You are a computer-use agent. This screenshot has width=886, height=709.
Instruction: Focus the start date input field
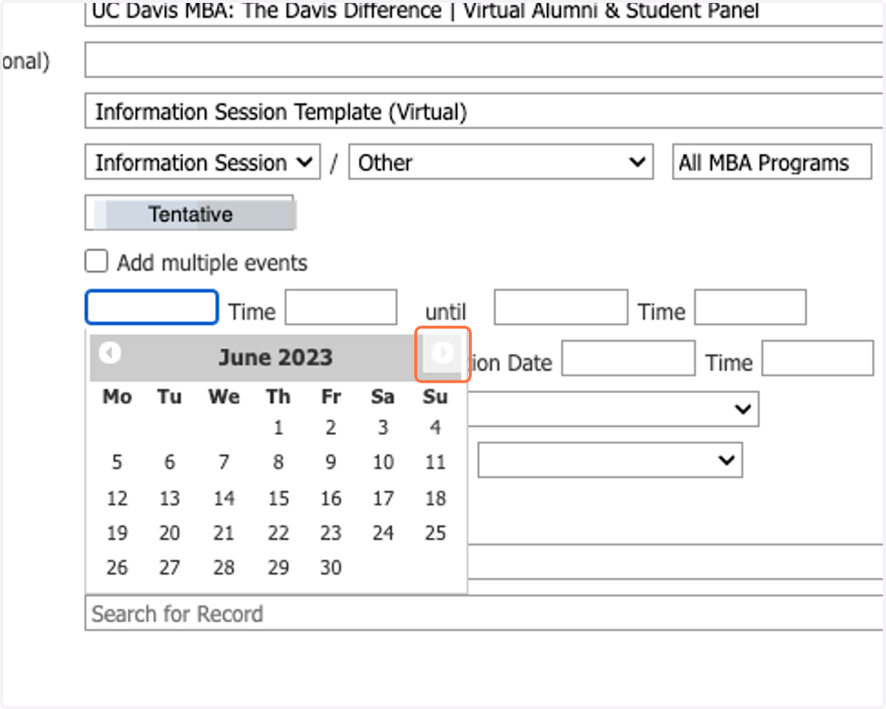coord(152,307)
